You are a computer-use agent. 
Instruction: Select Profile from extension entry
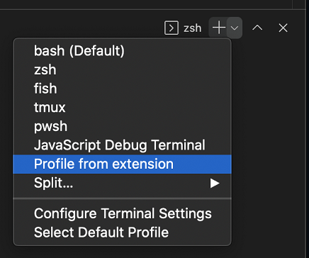coord(122,164)
